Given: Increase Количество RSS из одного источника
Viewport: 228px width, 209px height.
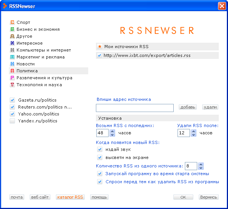Looking at the screenshot, I should point(201,164).
